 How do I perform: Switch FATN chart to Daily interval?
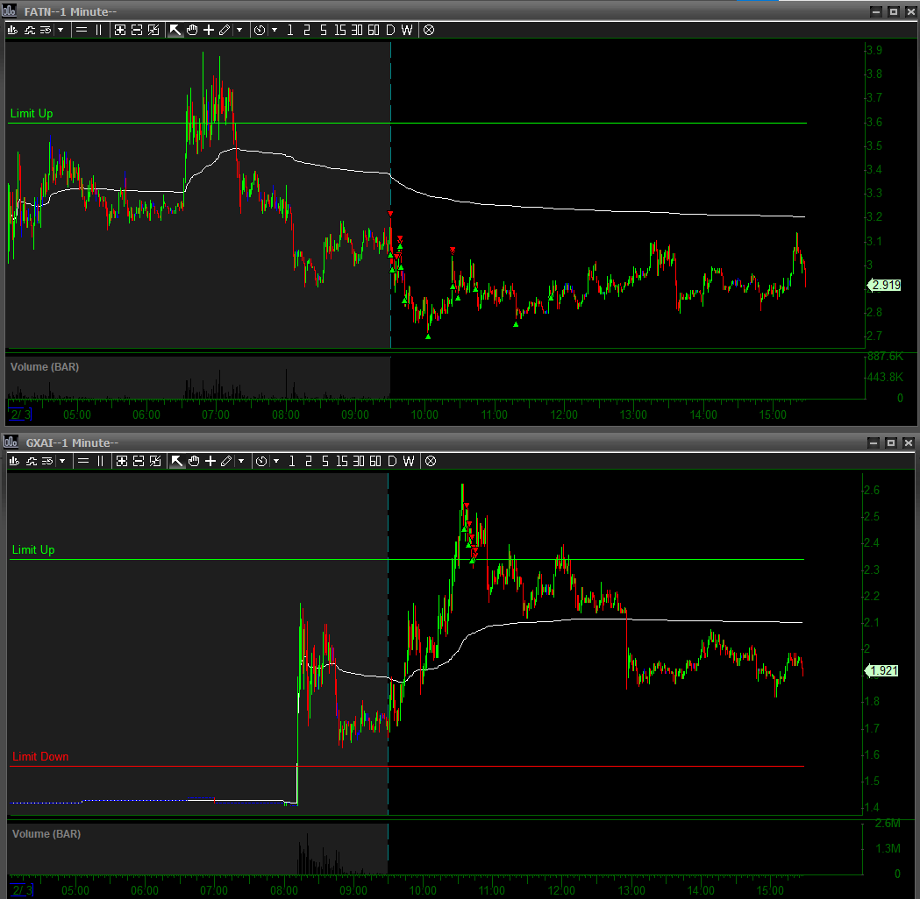point(391,30)
